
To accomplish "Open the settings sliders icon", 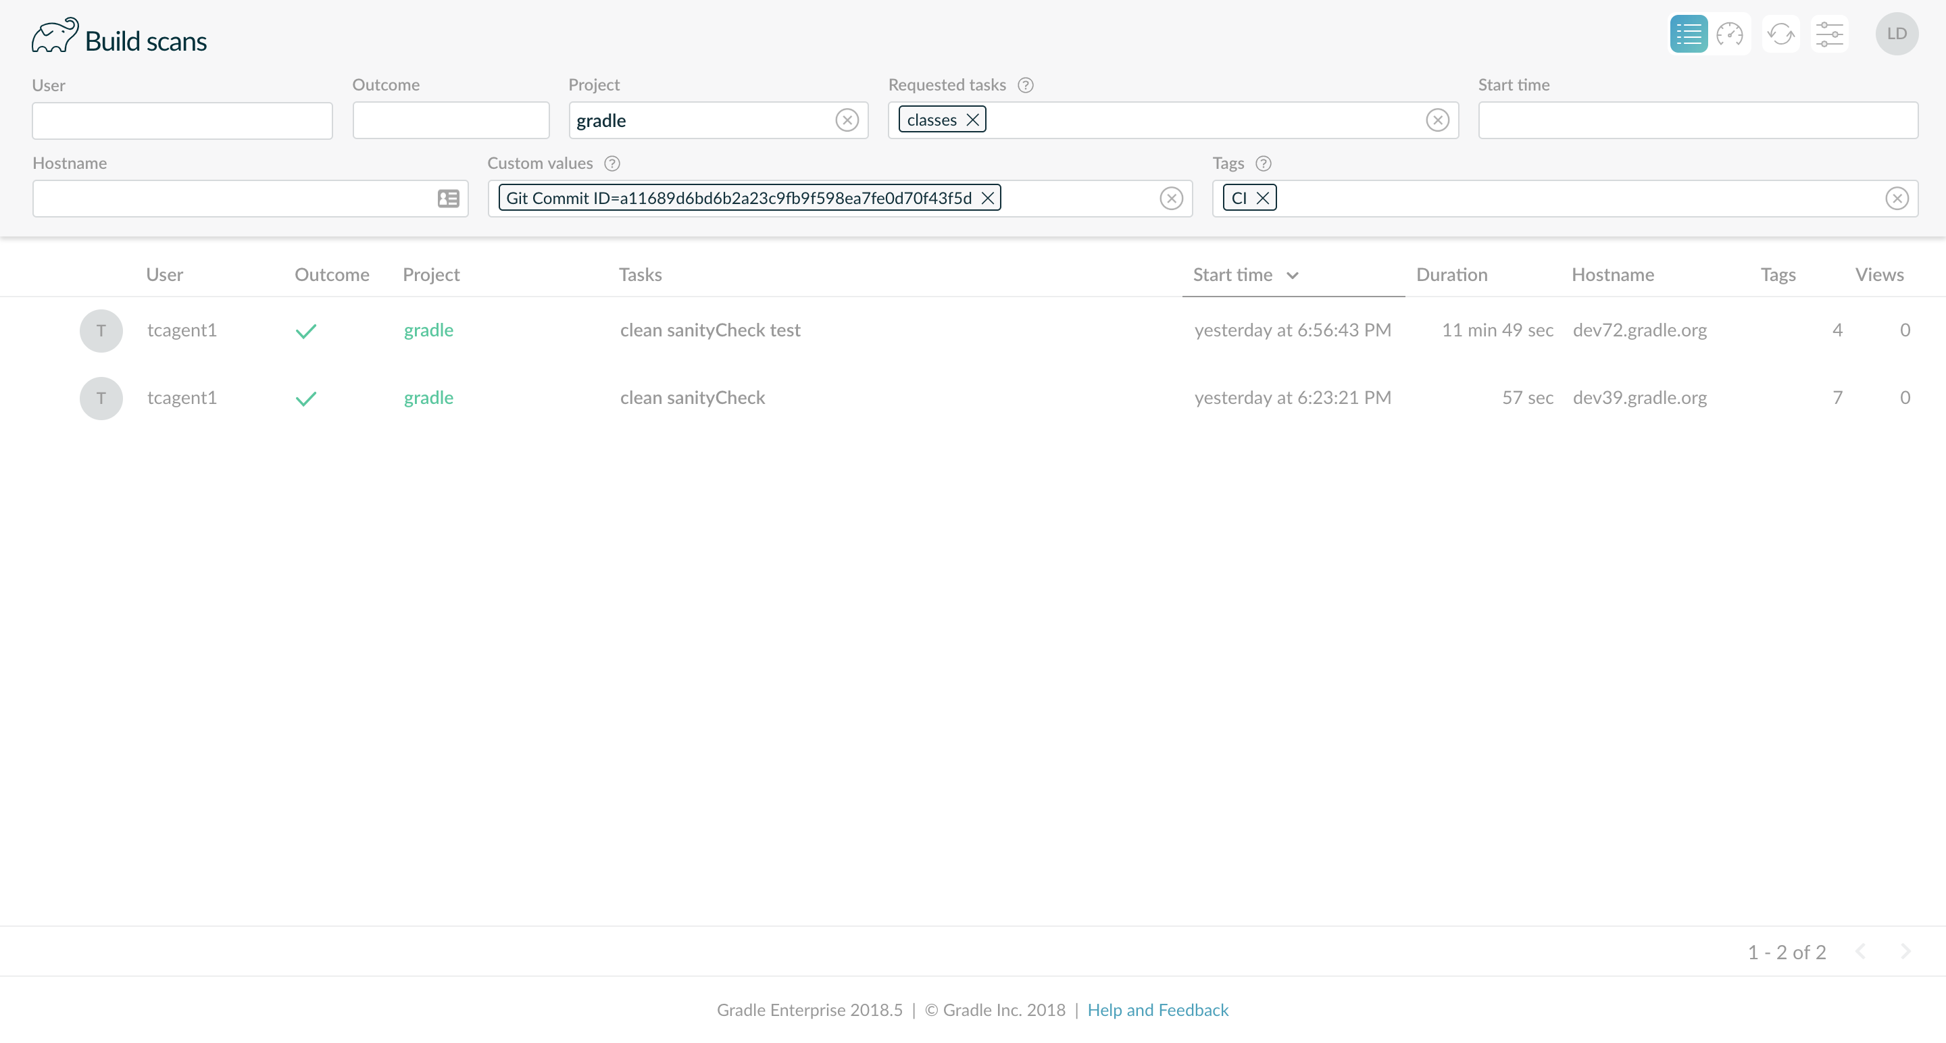I will point(1829,34).
